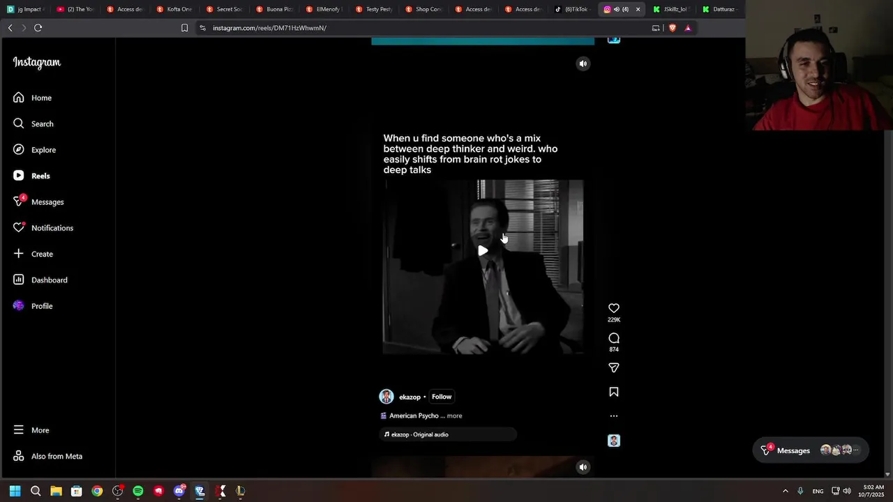Switch to TikTok tab

(x=572, y=9)
